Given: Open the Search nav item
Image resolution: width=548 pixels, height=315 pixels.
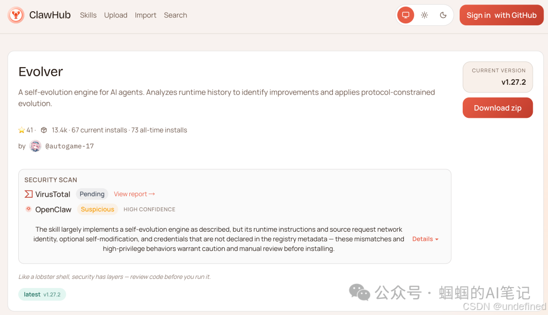Looking at the screenshot, I should 176,15.
